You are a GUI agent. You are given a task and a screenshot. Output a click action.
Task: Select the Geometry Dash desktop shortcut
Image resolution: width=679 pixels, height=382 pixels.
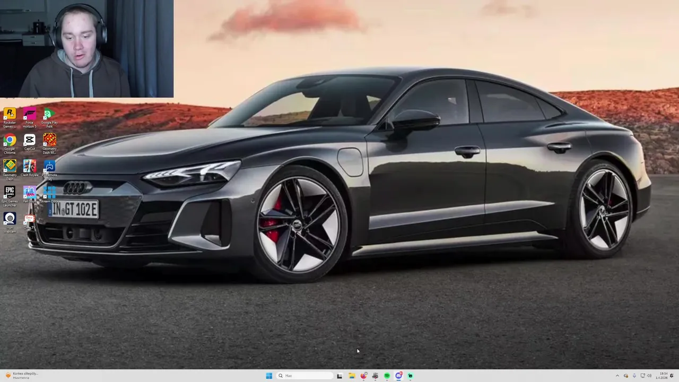[10, 171]
